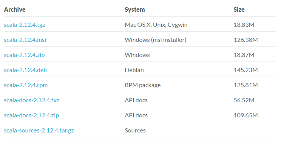Click the 145.23M size value
281x143 pixels.
point(246,70)
